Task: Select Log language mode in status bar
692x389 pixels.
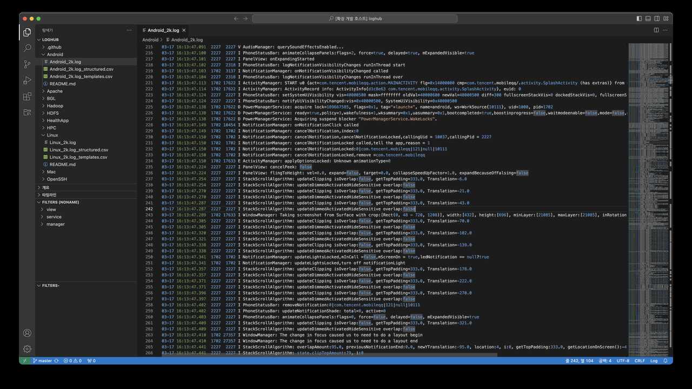Action: [x=654, y=360]
